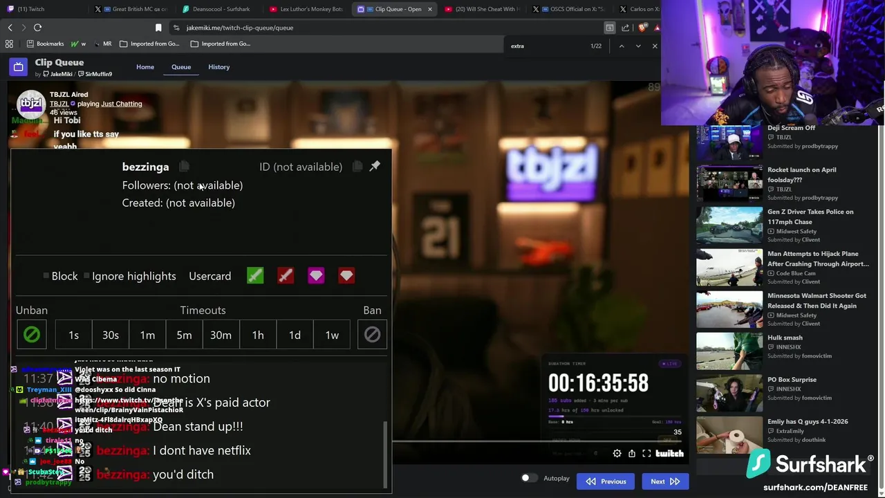Copy the bezzinga username
Screen dimensions: 885x498
(x=184, y=167)
